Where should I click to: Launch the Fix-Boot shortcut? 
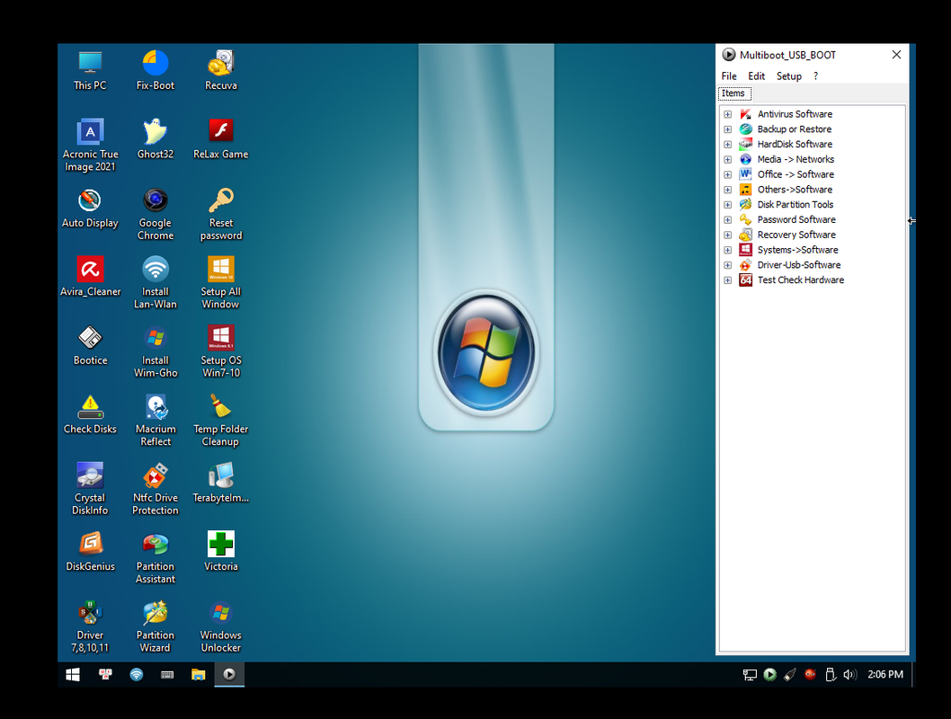[x=156, y=71]
